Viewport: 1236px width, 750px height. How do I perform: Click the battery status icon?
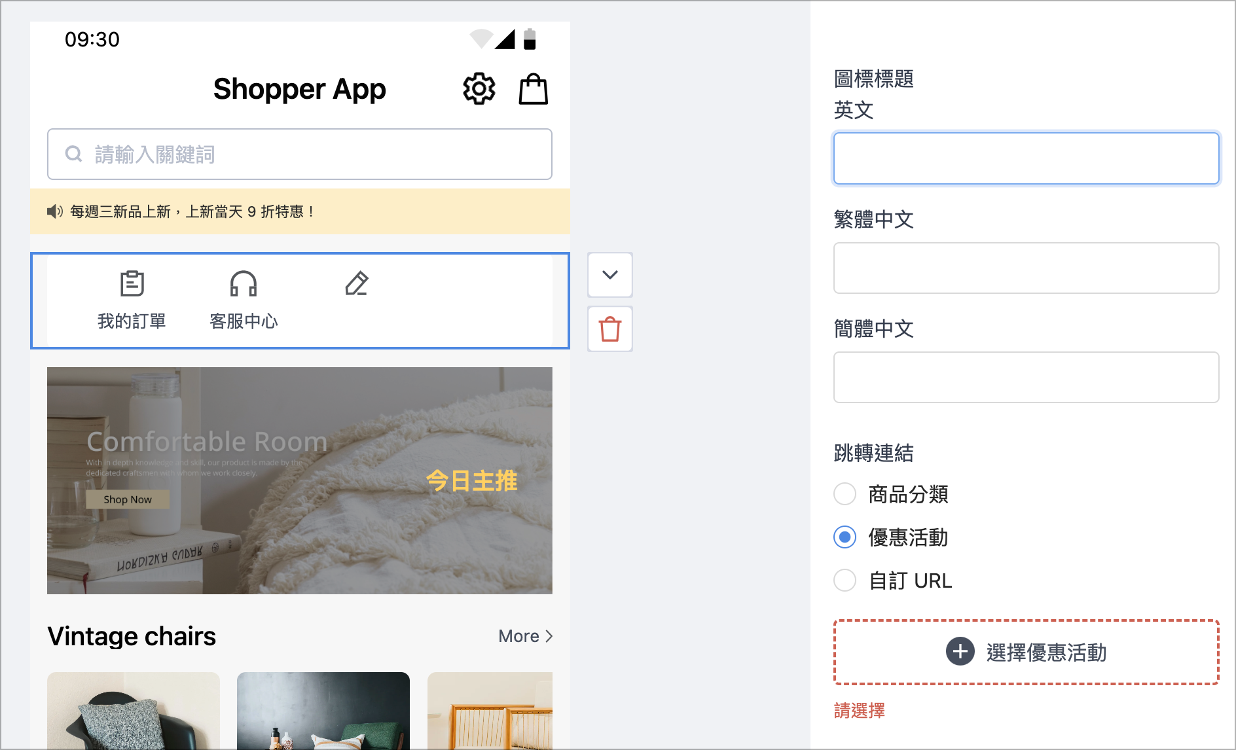530,39
